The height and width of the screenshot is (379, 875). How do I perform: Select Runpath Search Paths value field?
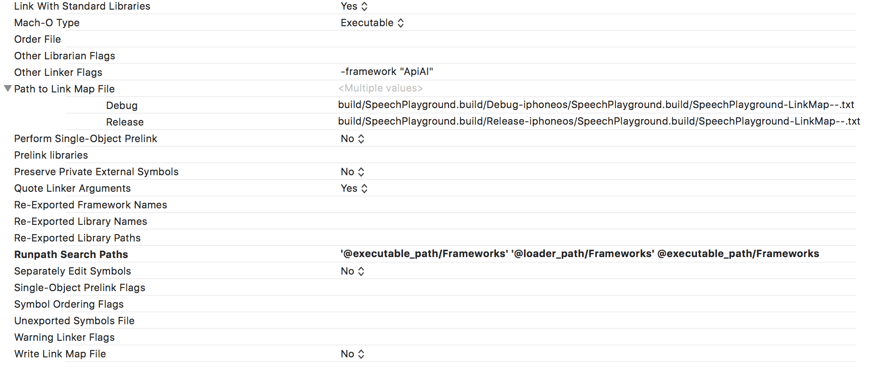(579, 254)
